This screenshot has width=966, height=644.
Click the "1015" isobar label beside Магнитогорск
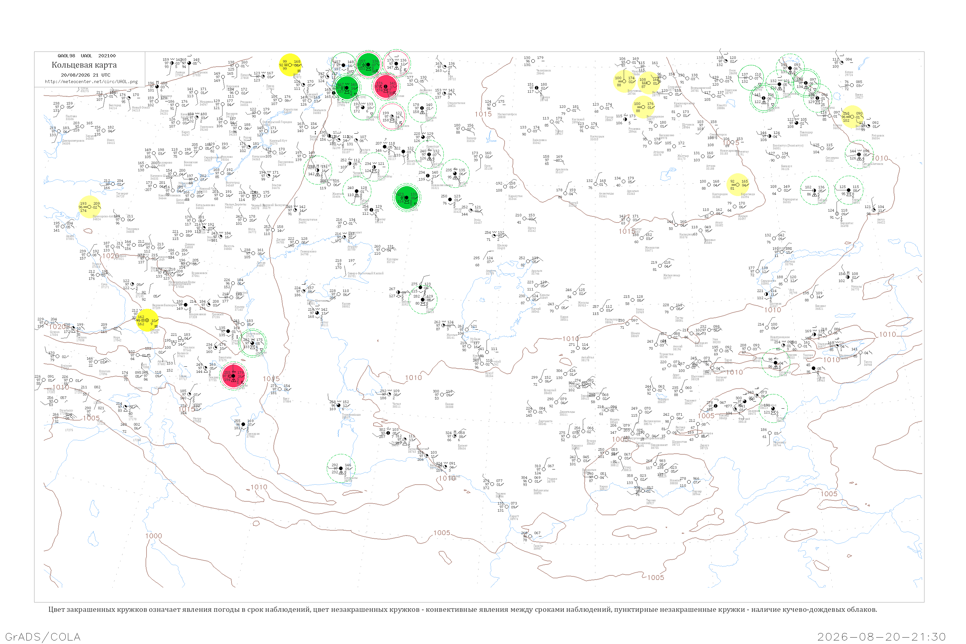coord(483,114)
